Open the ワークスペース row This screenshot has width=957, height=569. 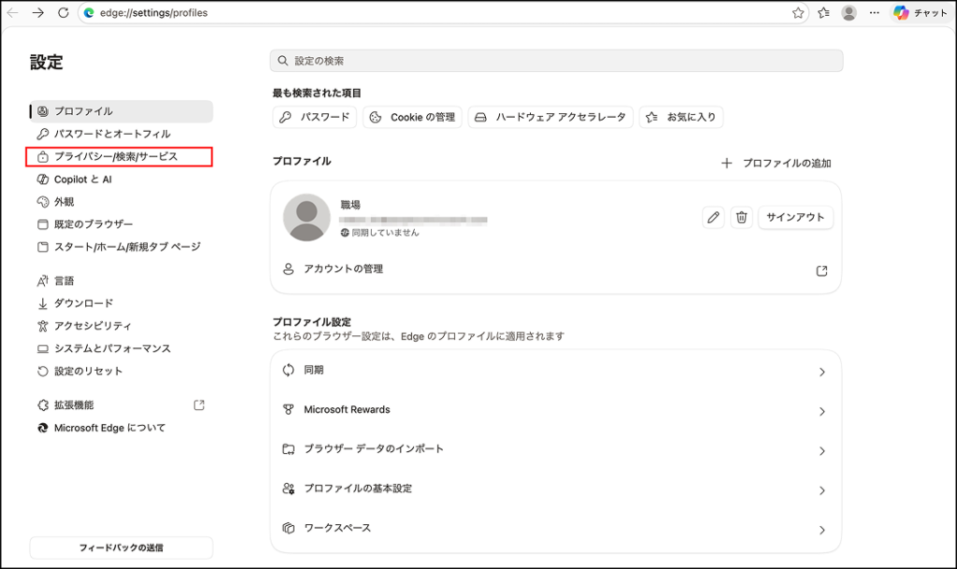(555, 528)
